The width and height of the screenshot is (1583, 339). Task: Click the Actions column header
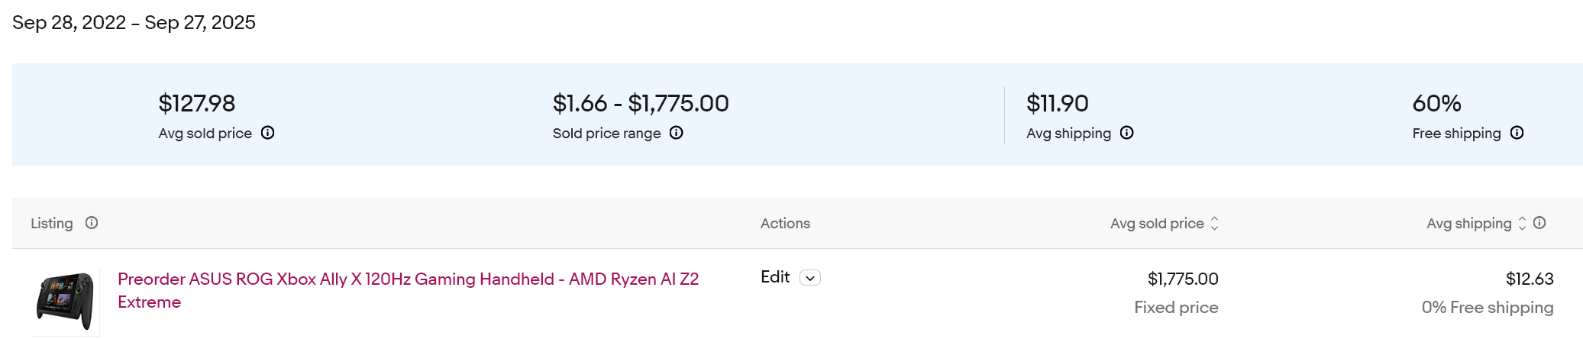785,223
